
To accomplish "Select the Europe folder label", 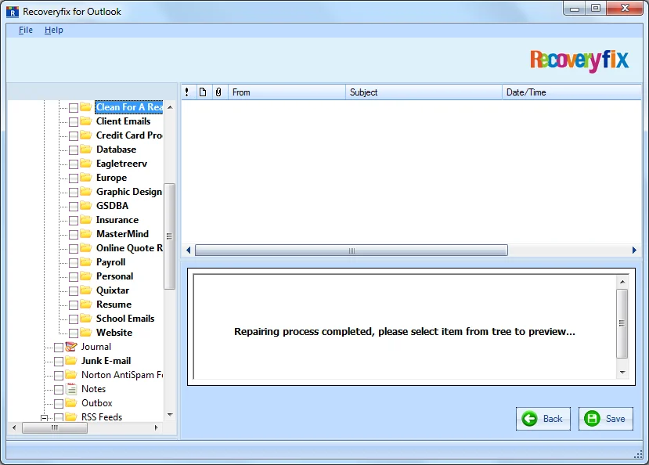I will point(112,178).
